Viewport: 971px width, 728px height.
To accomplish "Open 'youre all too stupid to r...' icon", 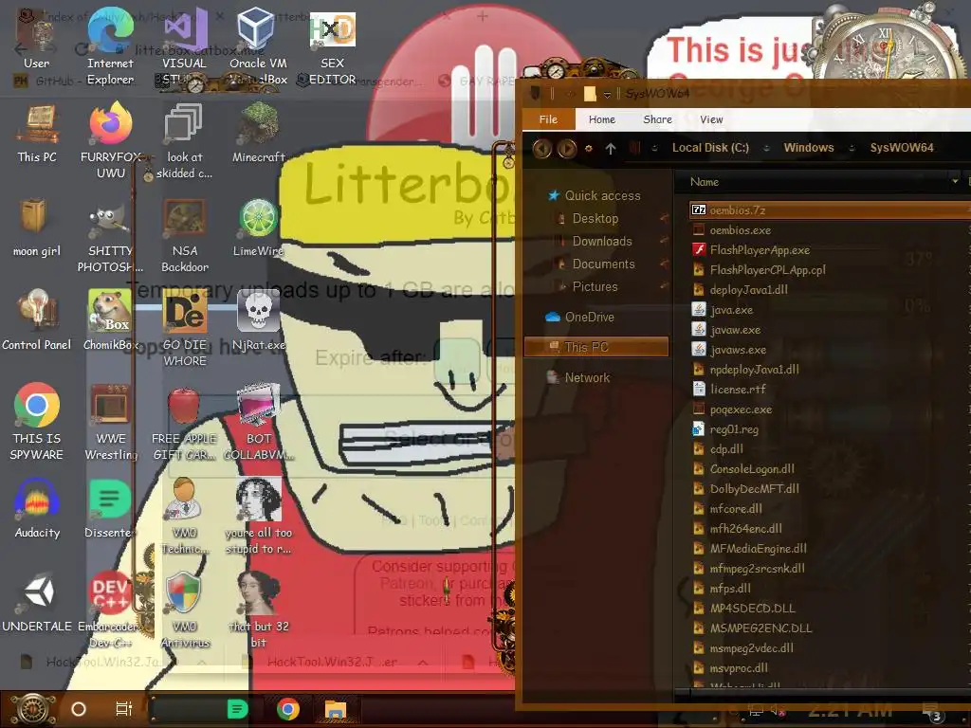I will pos(258,517).
